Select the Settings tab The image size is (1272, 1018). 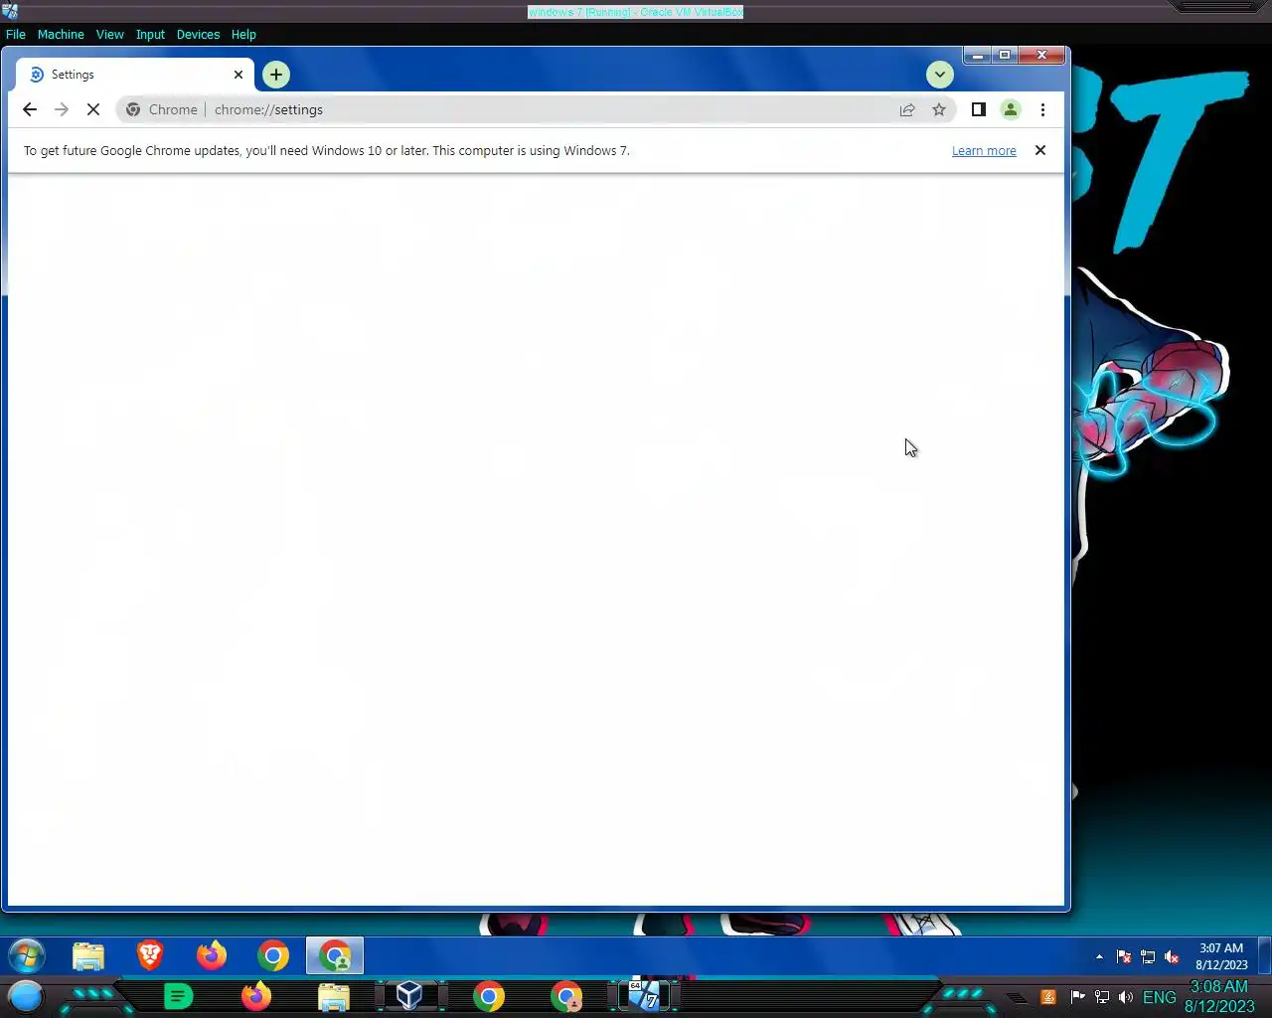pyautogui.click(x=134, y=75)
